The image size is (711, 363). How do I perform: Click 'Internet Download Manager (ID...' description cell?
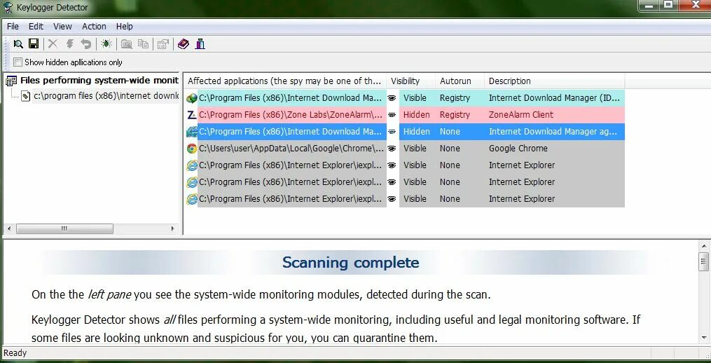(x=555, y=98)
